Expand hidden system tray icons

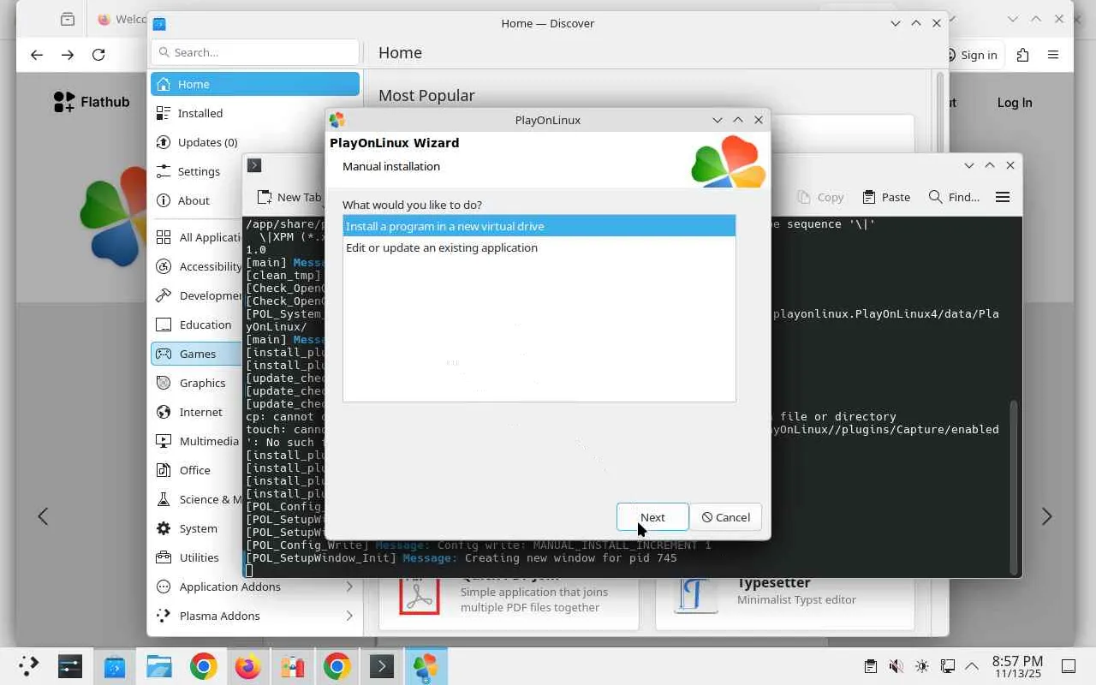coord(972,666)
